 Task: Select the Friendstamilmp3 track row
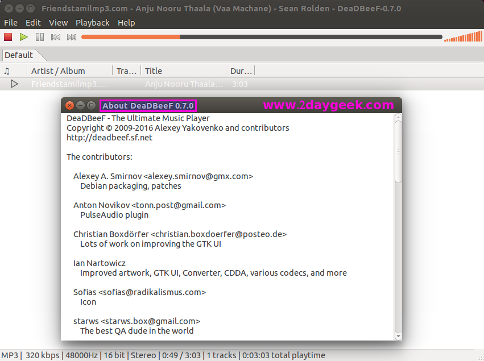click(242, 84)
